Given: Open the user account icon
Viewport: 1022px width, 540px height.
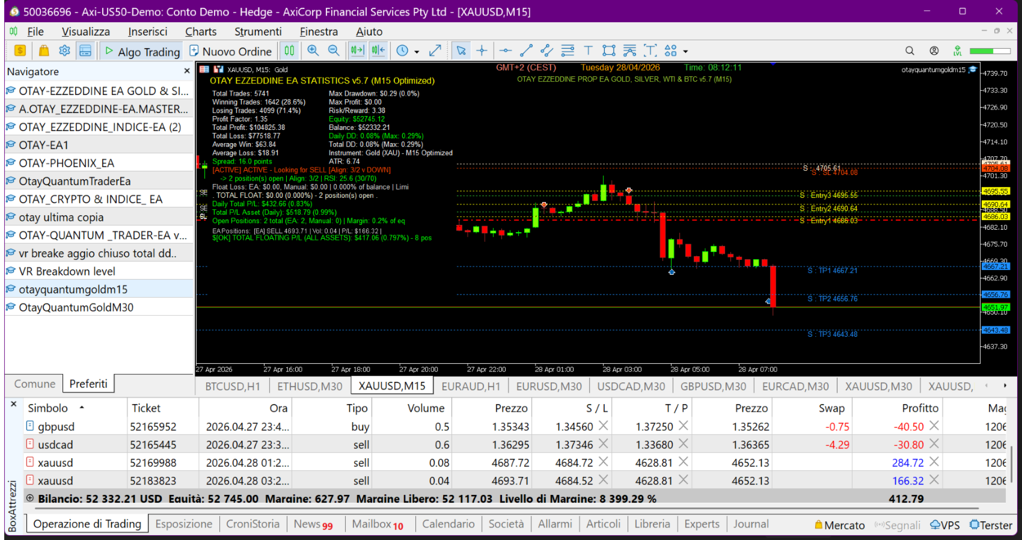Looking at the screenshot, I should coord(934,51).
